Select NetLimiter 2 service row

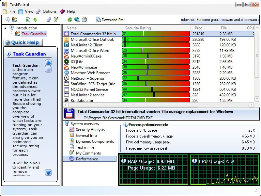[159, 95]
